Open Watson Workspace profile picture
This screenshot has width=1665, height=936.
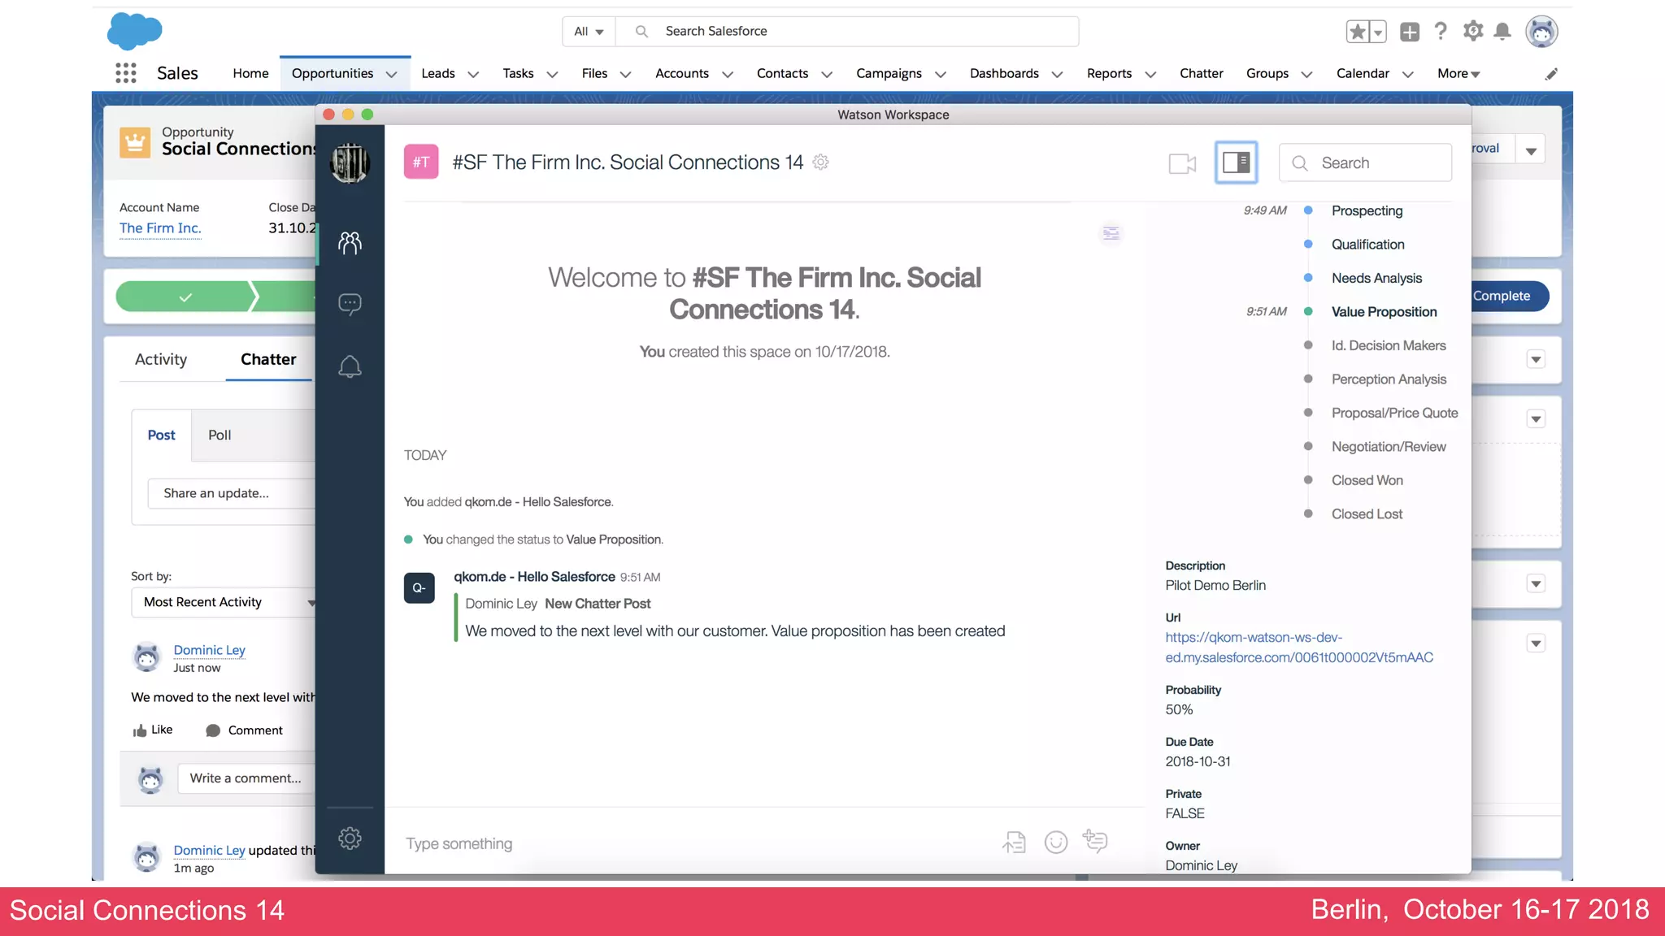350,162
